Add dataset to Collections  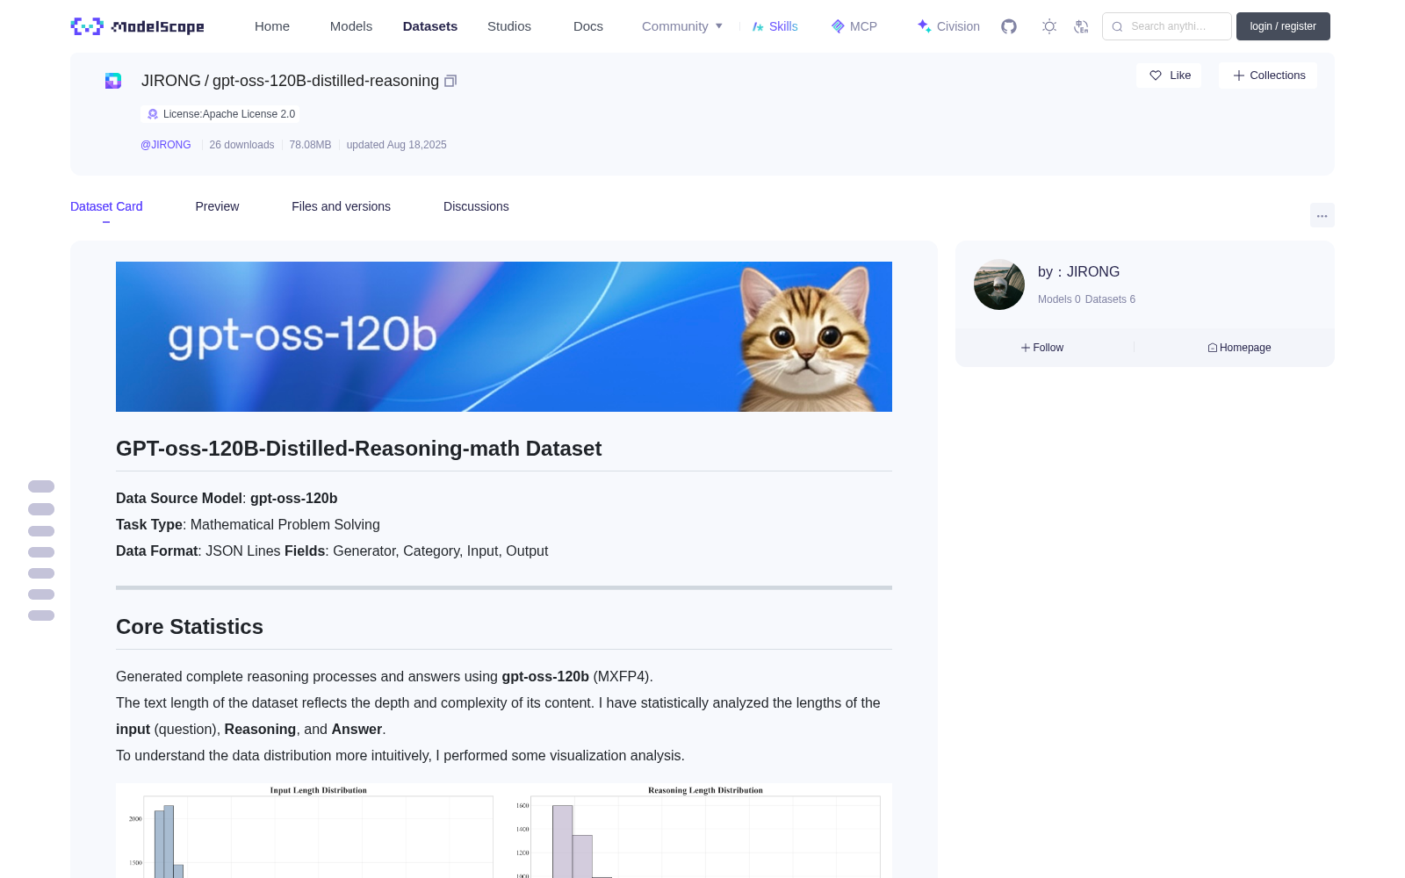[1268, 76]
